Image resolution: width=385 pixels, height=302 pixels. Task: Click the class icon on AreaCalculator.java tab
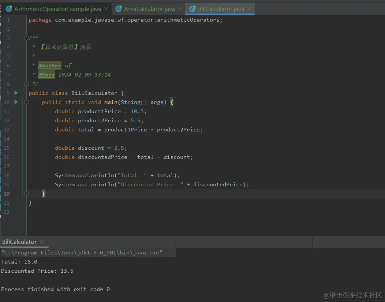click(x=119, y=9)
